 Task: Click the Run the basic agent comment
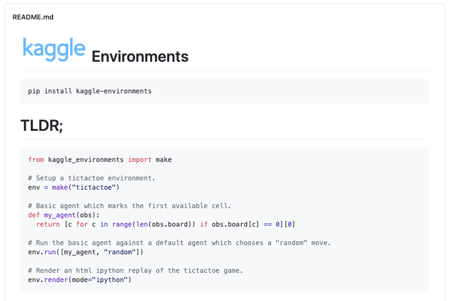point(179,243)
